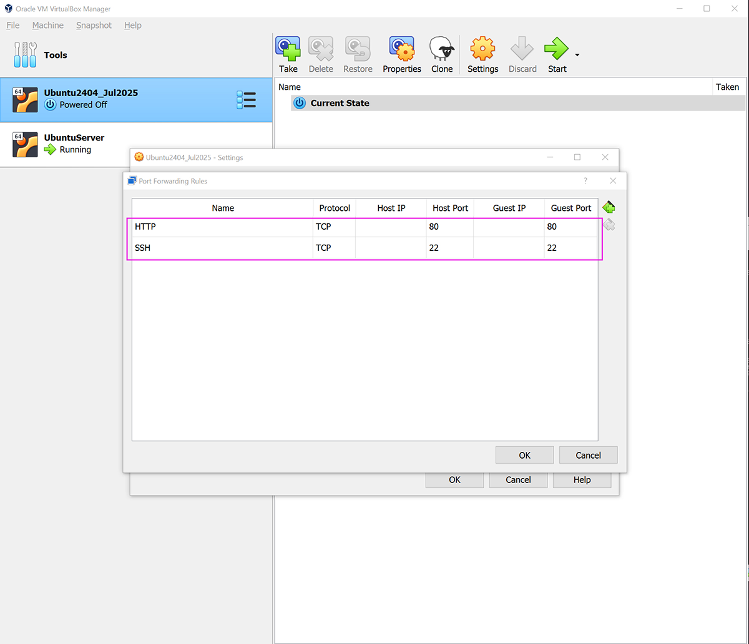Select the HTTP rule name cell
Viewport: 749px width, 644px height.
223,227
